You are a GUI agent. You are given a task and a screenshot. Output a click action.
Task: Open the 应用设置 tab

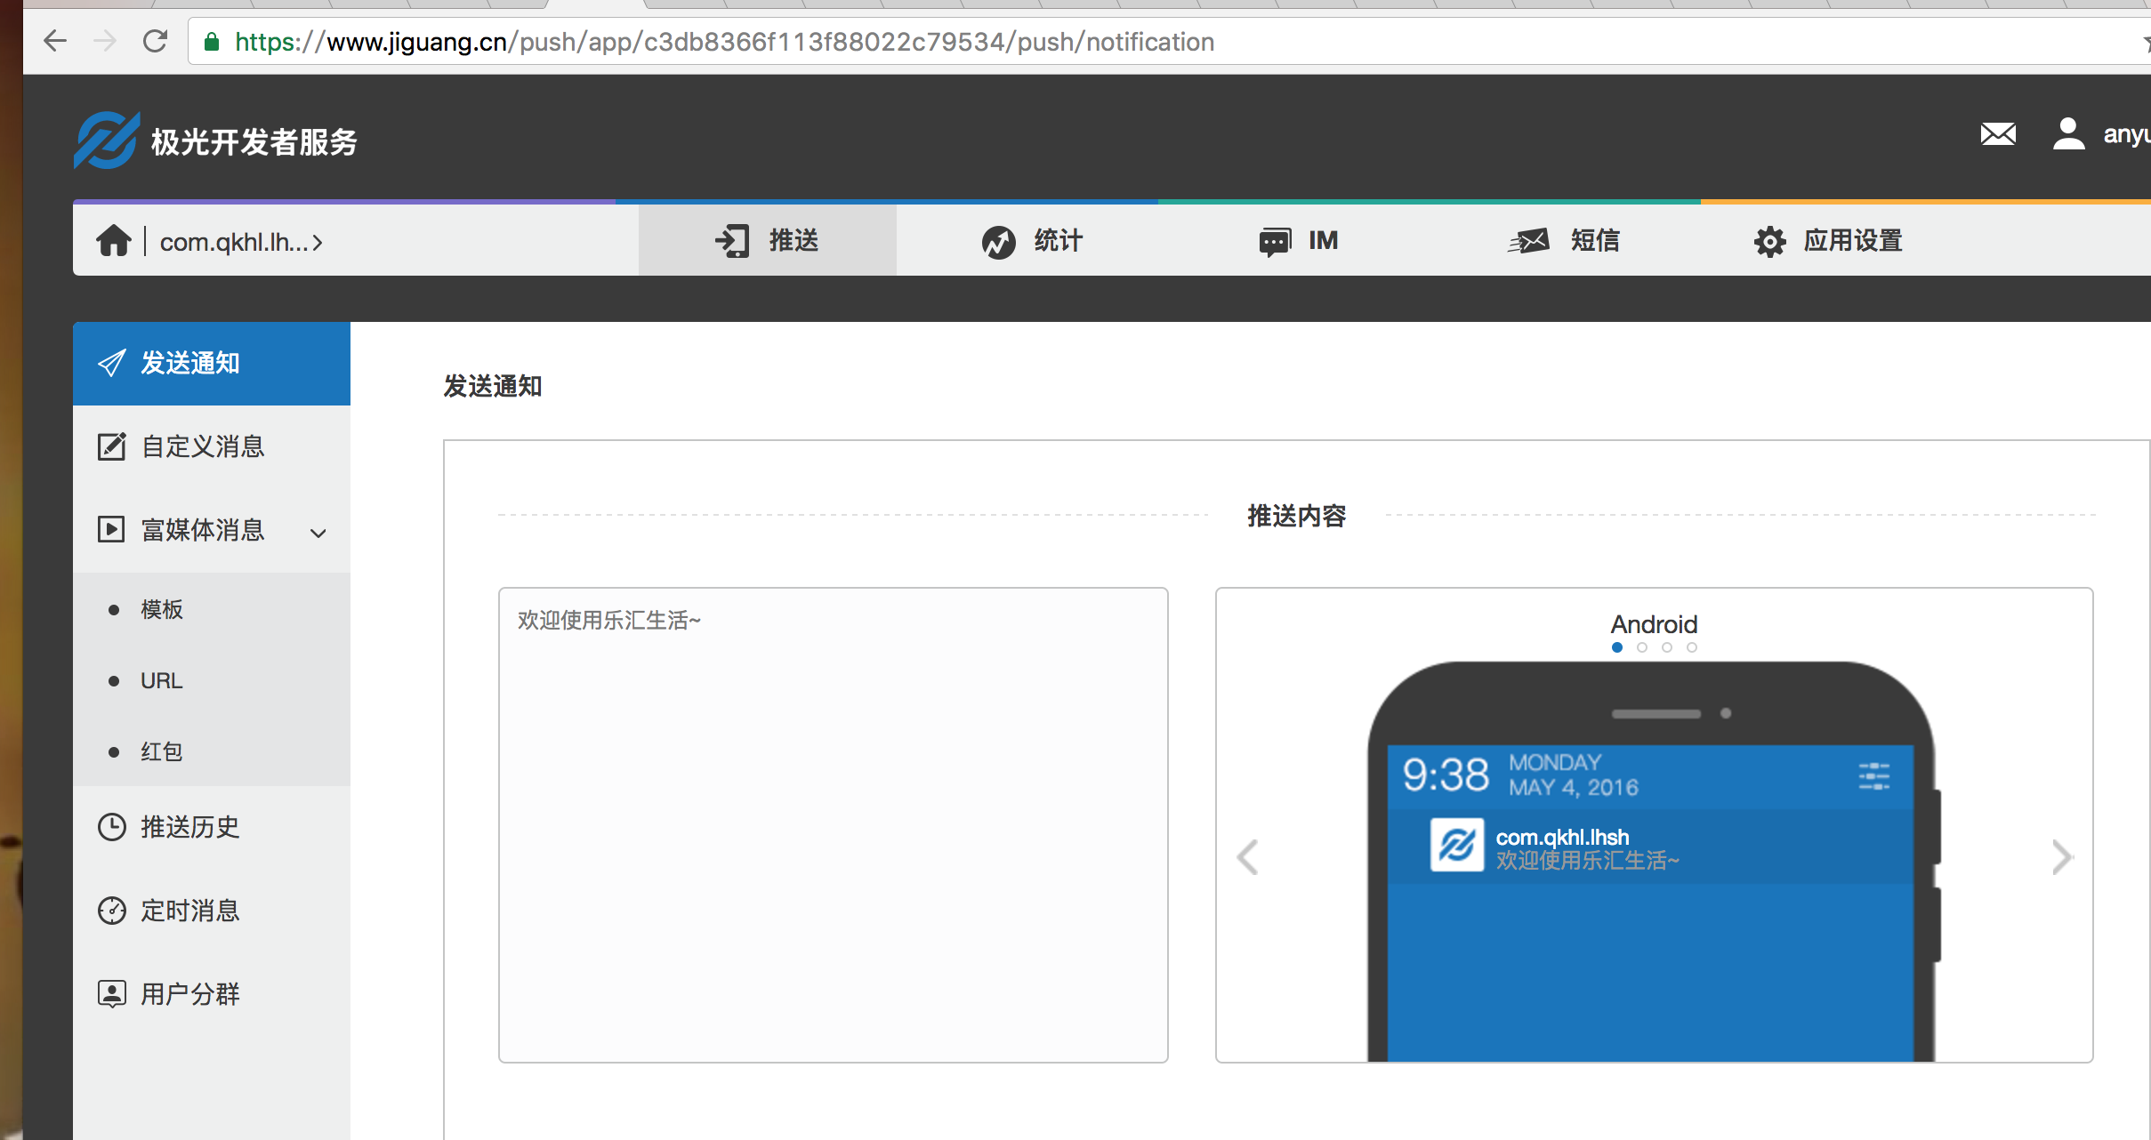(1828, 240)
